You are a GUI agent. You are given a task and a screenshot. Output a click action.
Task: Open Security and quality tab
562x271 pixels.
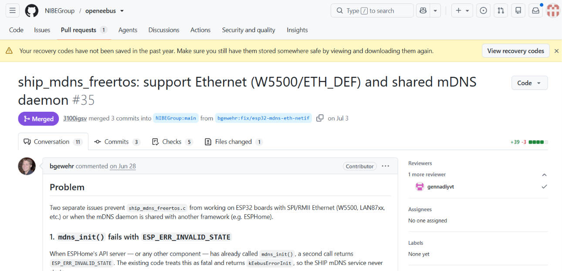(248, 30)
